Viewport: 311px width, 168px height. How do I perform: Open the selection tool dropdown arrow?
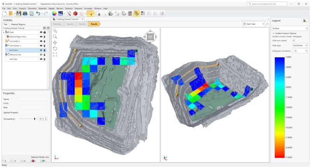pyautogui.click(x=93, y=14)
